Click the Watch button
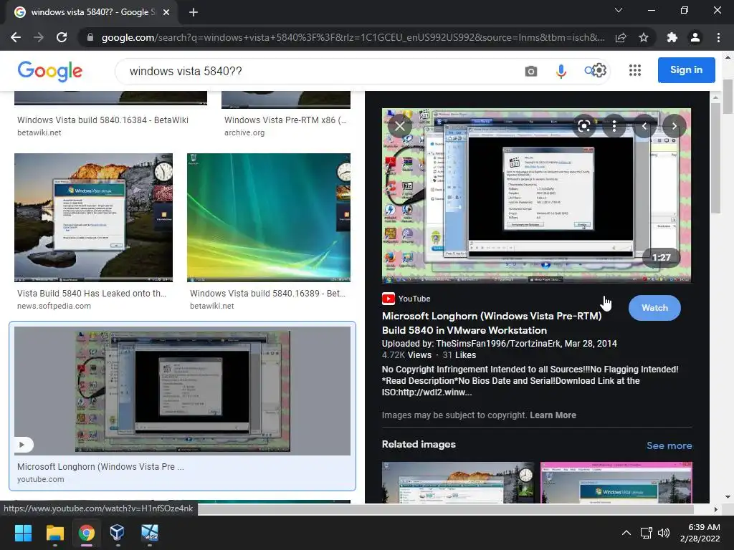Screen dimensions: 734x550 [654, 308]
